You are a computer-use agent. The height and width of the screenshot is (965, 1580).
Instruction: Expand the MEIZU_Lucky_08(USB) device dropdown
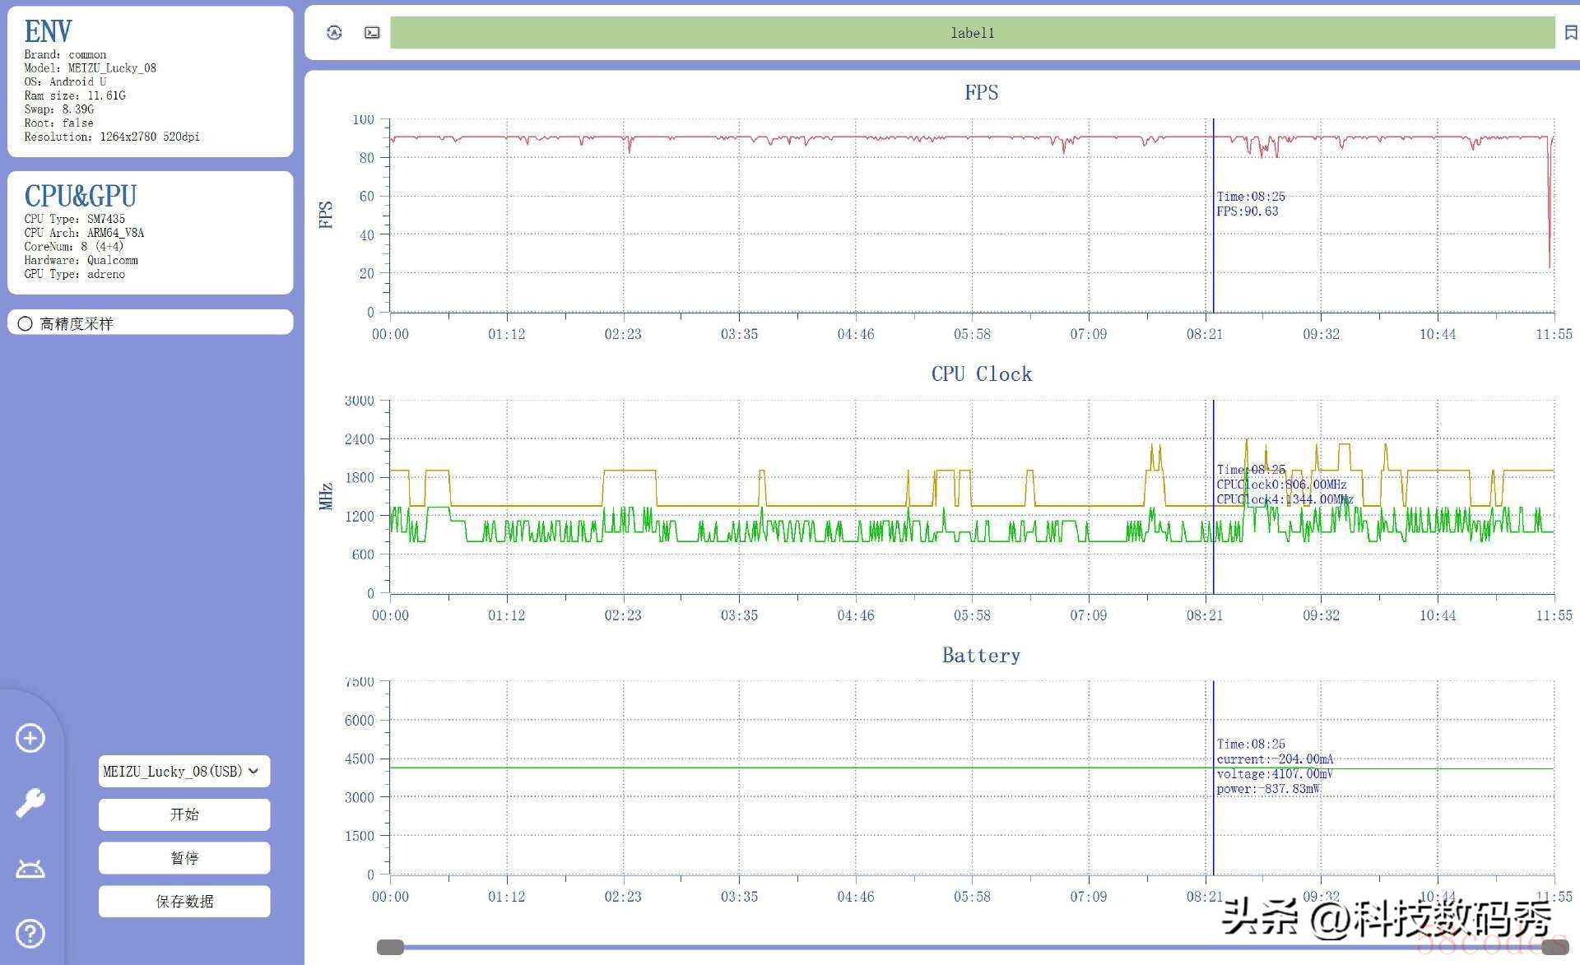184,771
